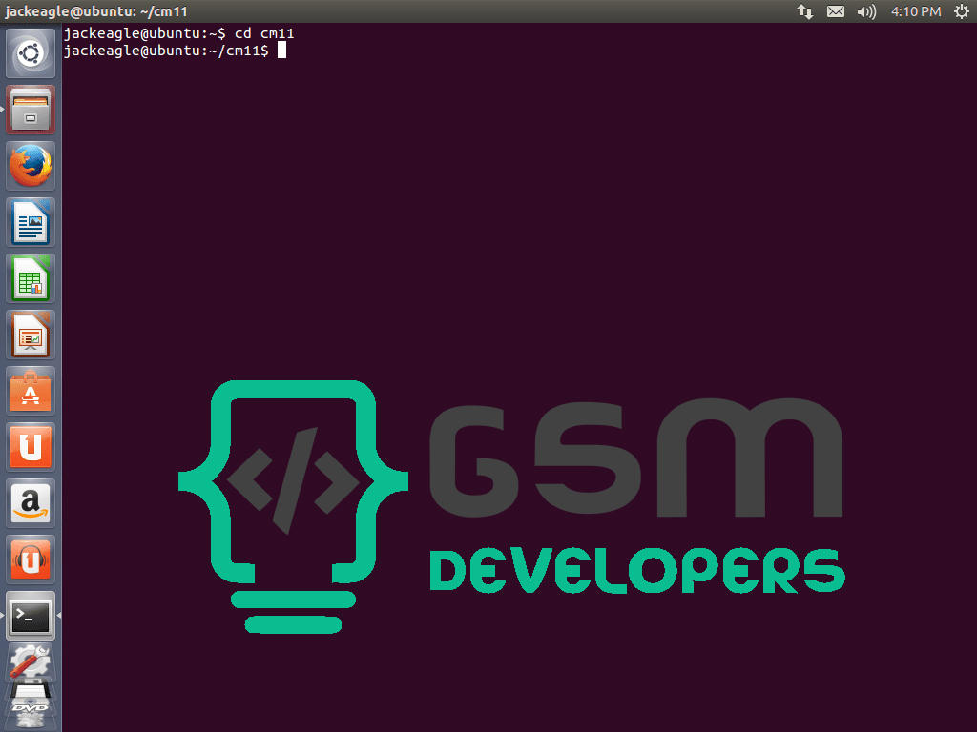Open Ubuntu One orange icon
977x732 pixels.
click(31, 447)
